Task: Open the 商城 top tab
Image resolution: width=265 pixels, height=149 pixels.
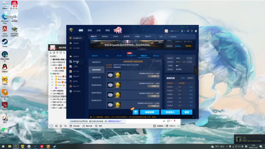Action: tap(107, 30)
